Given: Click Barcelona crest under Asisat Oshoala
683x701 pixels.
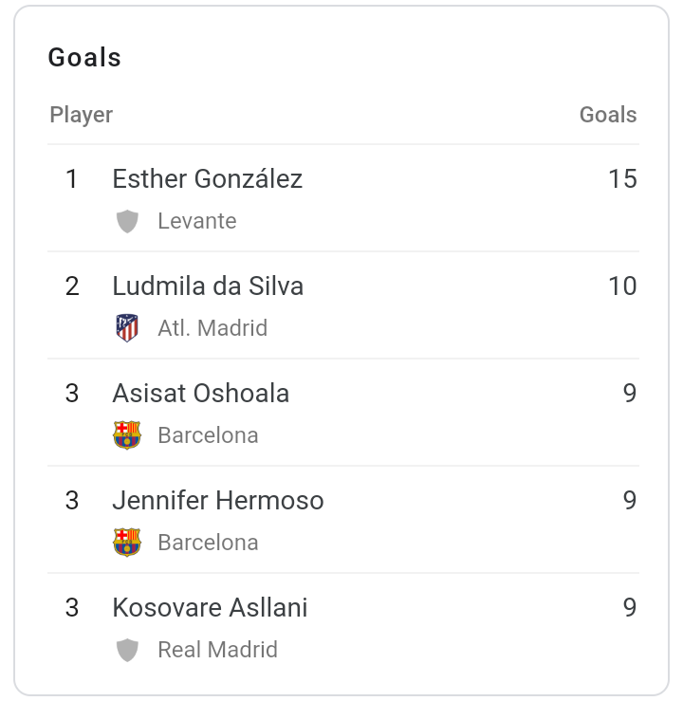Looking at the screenshot, I should (127, 435).
